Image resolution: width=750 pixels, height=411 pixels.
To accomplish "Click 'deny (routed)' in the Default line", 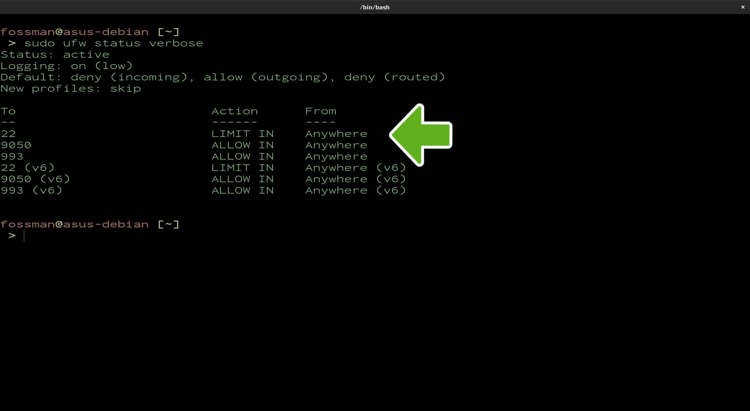I will coord(395,77).
